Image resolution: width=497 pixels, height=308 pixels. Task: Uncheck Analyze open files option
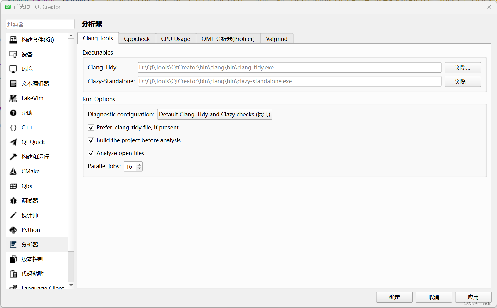91,153
